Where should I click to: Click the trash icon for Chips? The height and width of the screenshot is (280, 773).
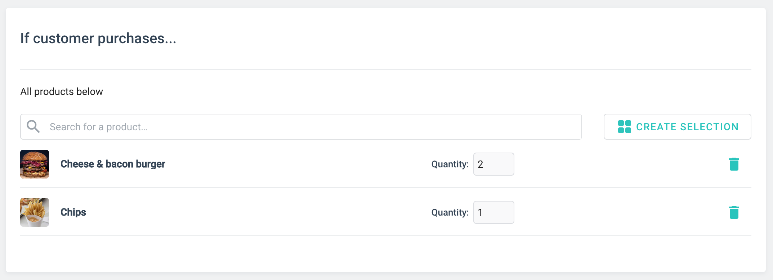(x=734, y=212)
